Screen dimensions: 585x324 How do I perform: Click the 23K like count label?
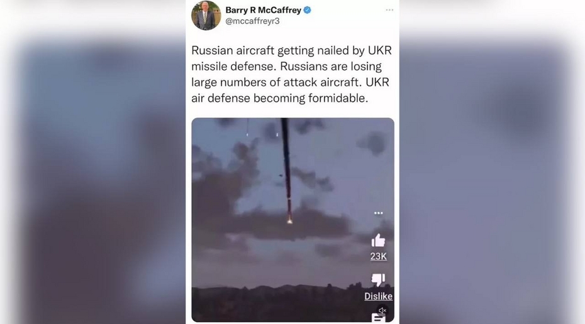tap(378, 256)
